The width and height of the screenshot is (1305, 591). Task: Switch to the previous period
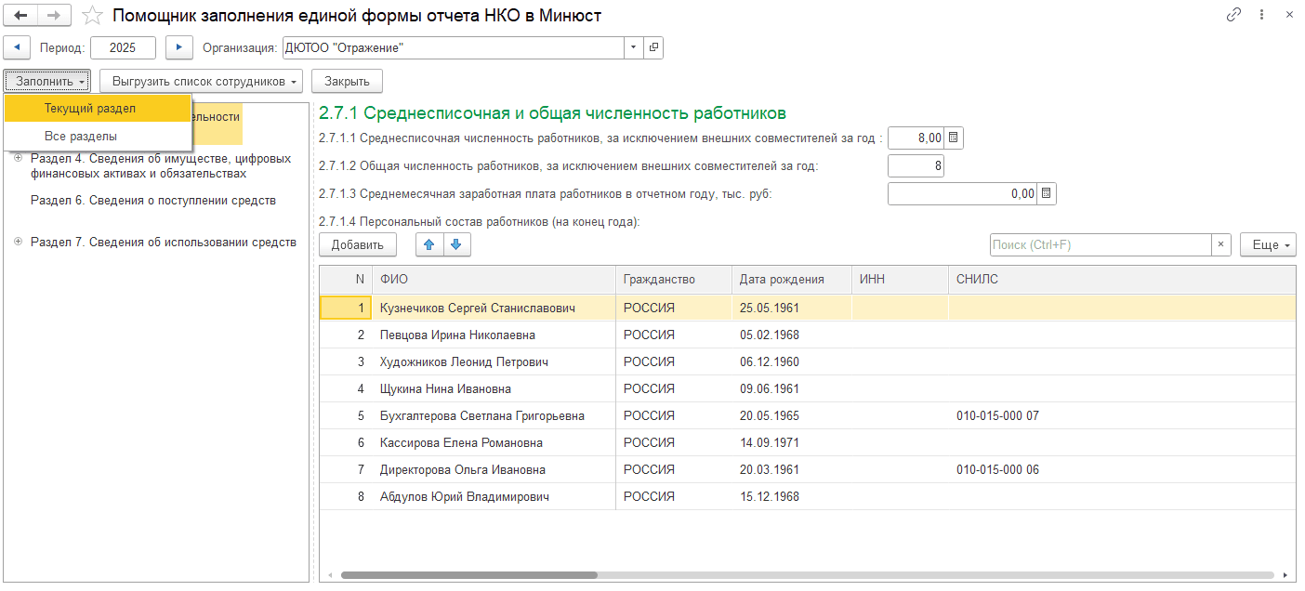18,47
